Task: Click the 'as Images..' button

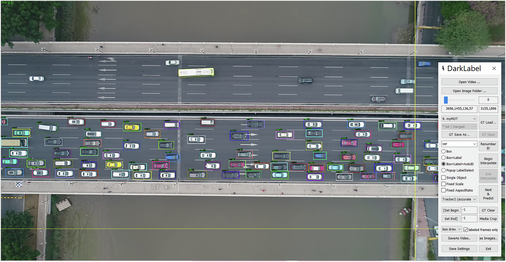Action: [488, 238]
